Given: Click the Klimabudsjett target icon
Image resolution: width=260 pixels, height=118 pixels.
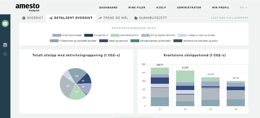Looking at the screenshot, I should tap(136, 18).
